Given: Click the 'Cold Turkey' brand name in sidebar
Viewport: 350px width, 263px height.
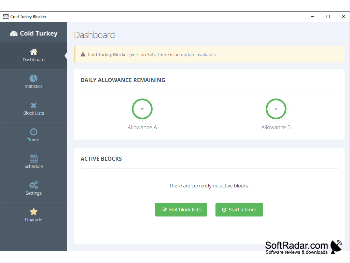Looking at the screenshot, I should click(39, 33).
